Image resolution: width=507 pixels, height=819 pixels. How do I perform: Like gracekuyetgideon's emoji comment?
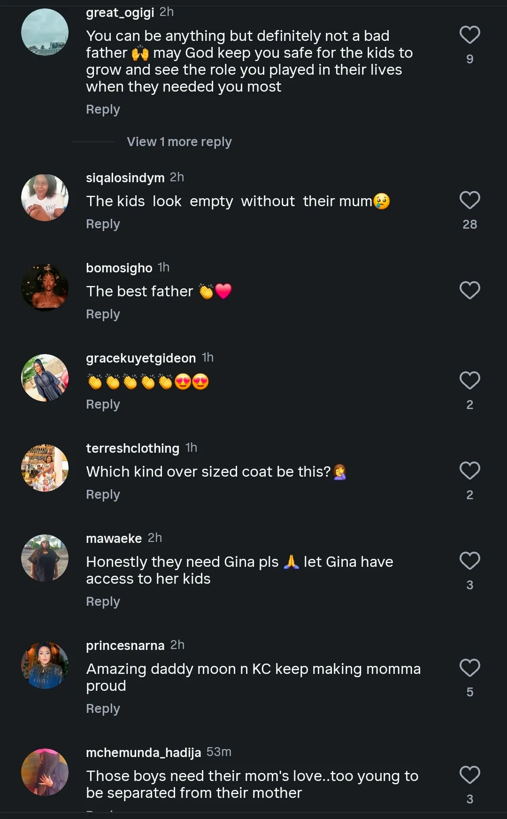[x=469, y=380]
